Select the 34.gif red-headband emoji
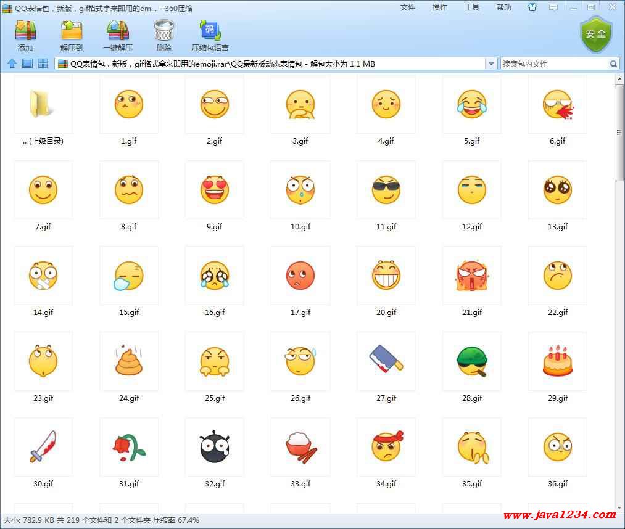625x529 pixels. pos(386,447)
